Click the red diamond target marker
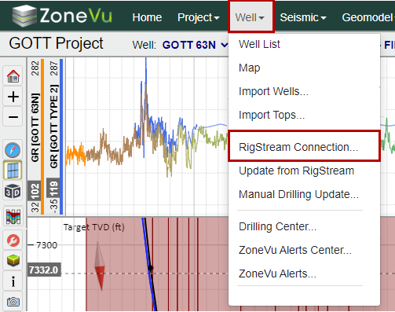395x312 pixels. pos(100,266)
